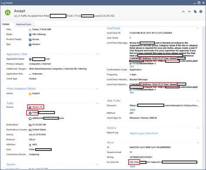The height and width of the screenshot is (170, 206).
Task: Select the Additional Category values text
Action: (58, 69)
